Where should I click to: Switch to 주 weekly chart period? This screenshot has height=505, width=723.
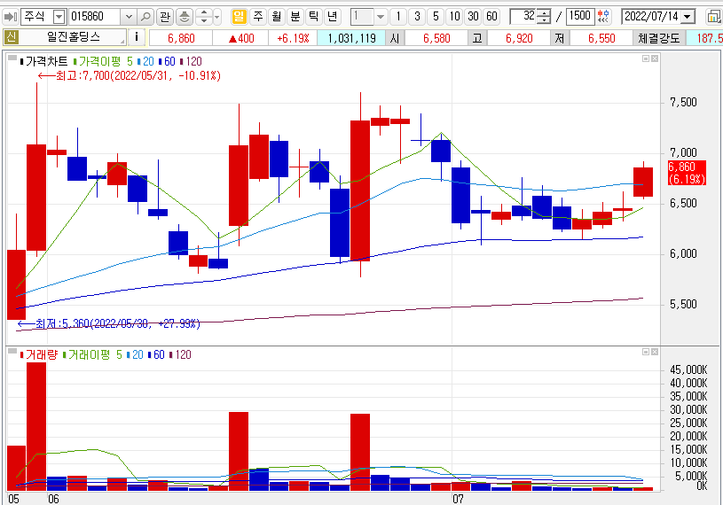coord(258,17)
